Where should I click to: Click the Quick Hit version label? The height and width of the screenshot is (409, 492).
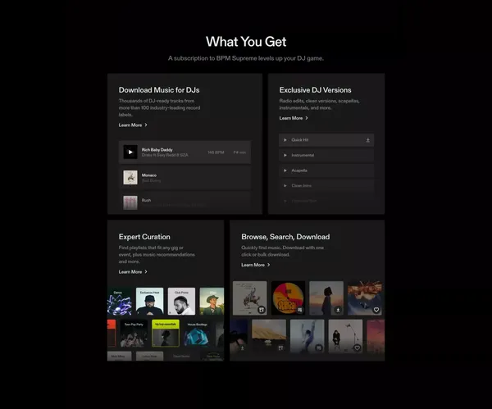pos(300,140)
